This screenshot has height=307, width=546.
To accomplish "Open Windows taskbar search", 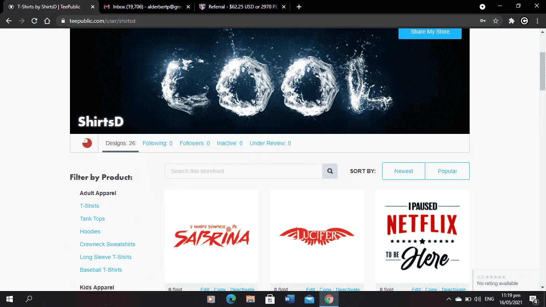I will coord(29,299).
